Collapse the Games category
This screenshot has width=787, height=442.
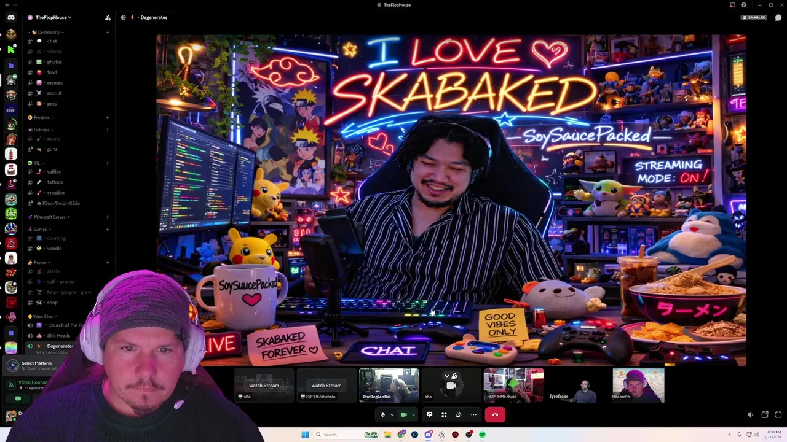point(41,229)
